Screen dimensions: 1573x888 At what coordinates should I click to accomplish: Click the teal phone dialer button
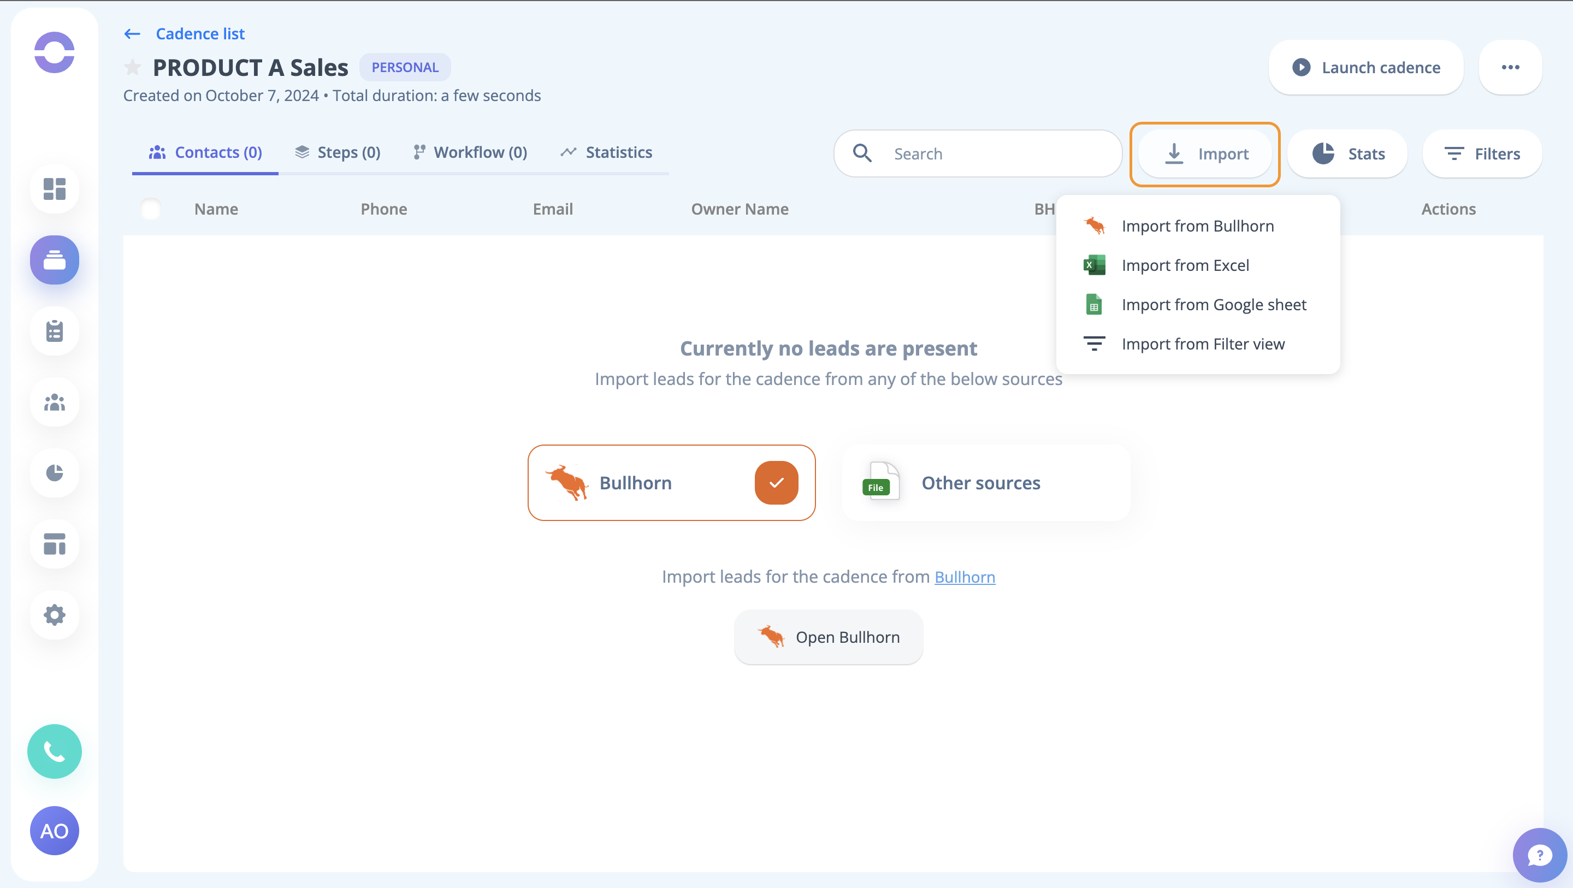(55, 751)
